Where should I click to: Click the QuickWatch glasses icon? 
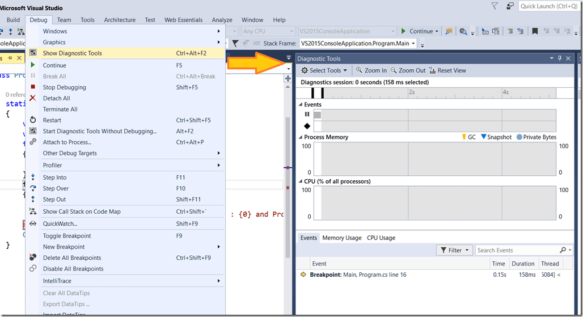[x=33, y=223]
